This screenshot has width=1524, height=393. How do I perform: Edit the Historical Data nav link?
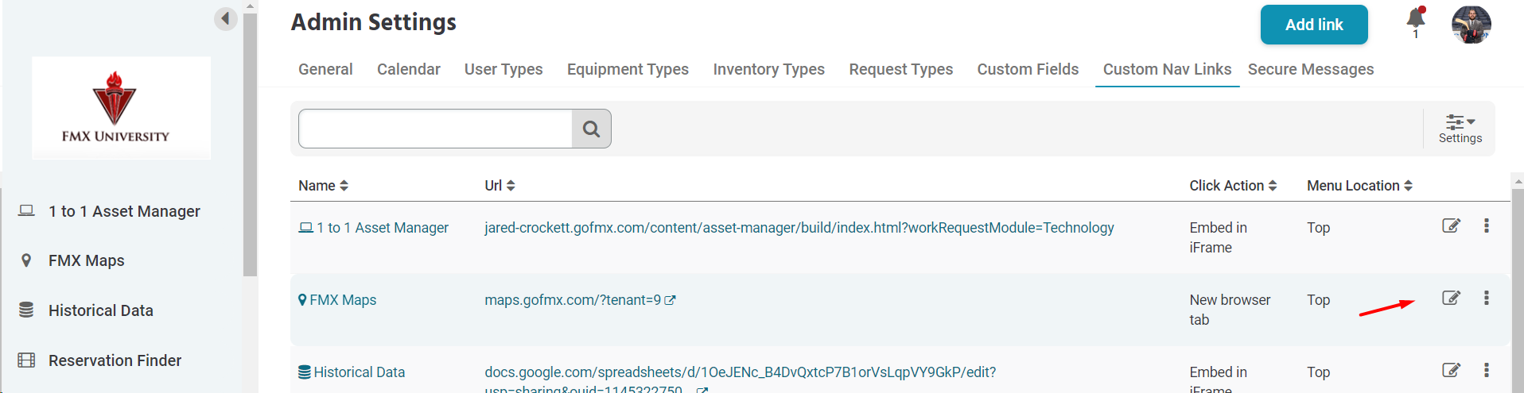click(x=1452, y=370)
